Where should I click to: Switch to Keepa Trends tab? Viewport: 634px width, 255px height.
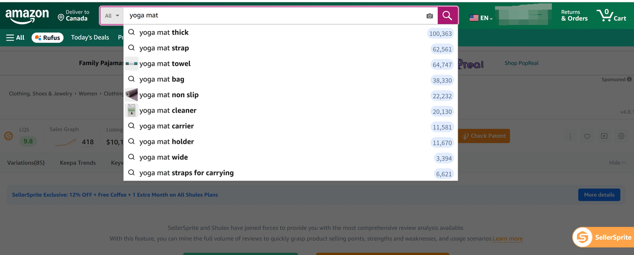(x=78, y=163)
